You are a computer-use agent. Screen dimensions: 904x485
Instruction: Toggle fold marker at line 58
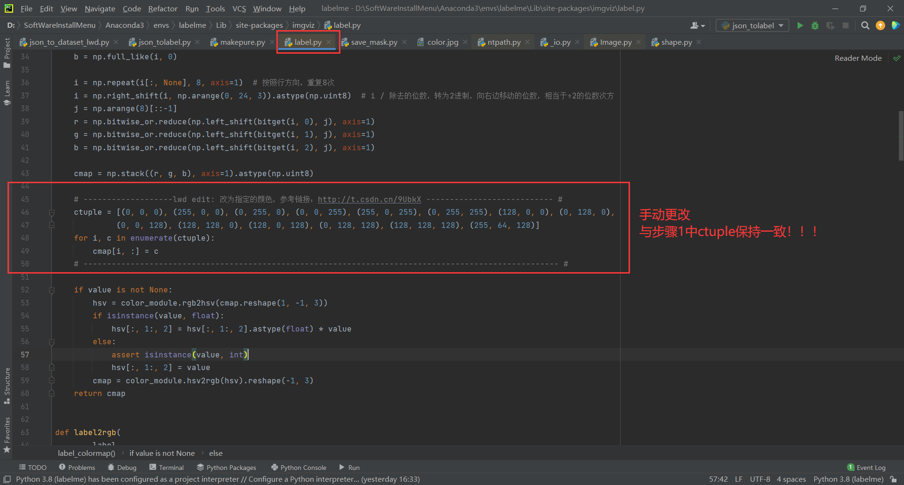[52, 368]
